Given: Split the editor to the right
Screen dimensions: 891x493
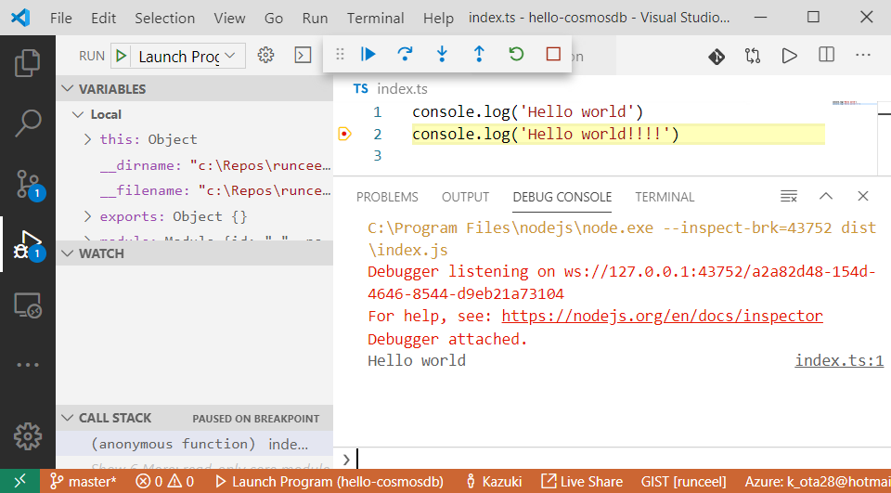Looking at the screenshot, I should 826,55.
